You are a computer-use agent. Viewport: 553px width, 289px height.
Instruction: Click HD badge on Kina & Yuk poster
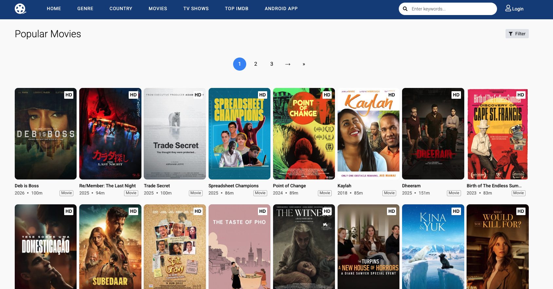[456, 211]
